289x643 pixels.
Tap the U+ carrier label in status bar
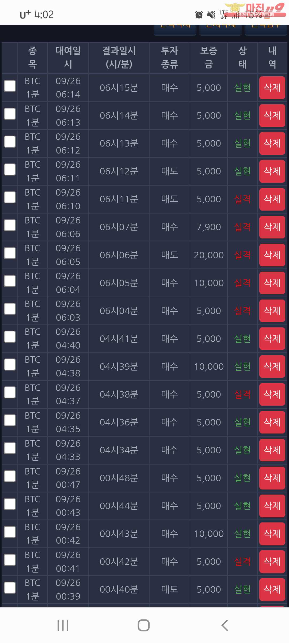(x=25, y=15)
